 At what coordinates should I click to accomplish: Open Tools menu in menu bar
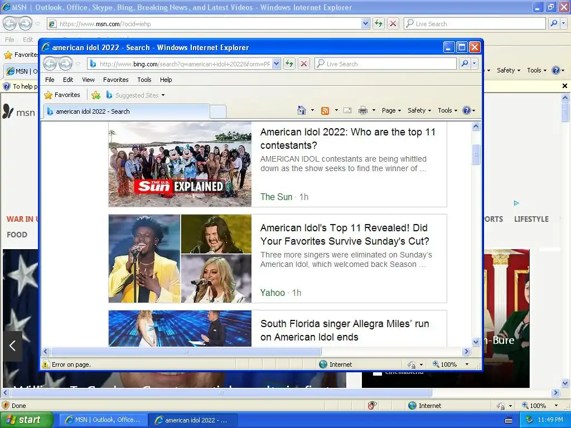pos(144,80)
